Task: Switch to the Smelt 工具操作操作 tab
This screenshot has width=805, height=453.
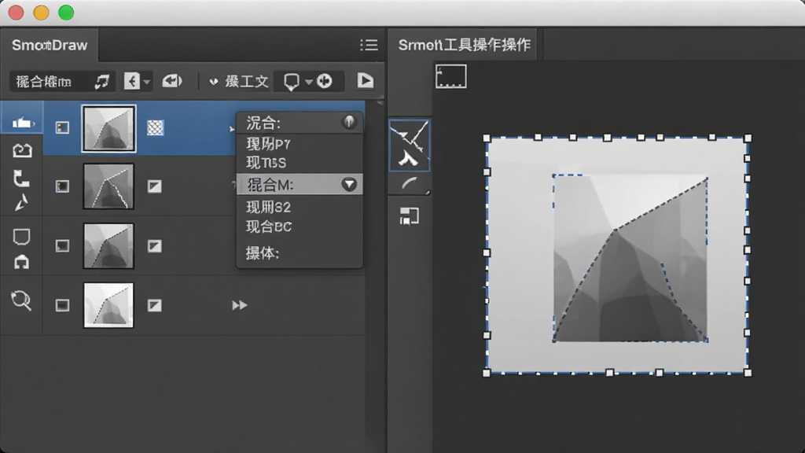Action: (x=464, y=45)
